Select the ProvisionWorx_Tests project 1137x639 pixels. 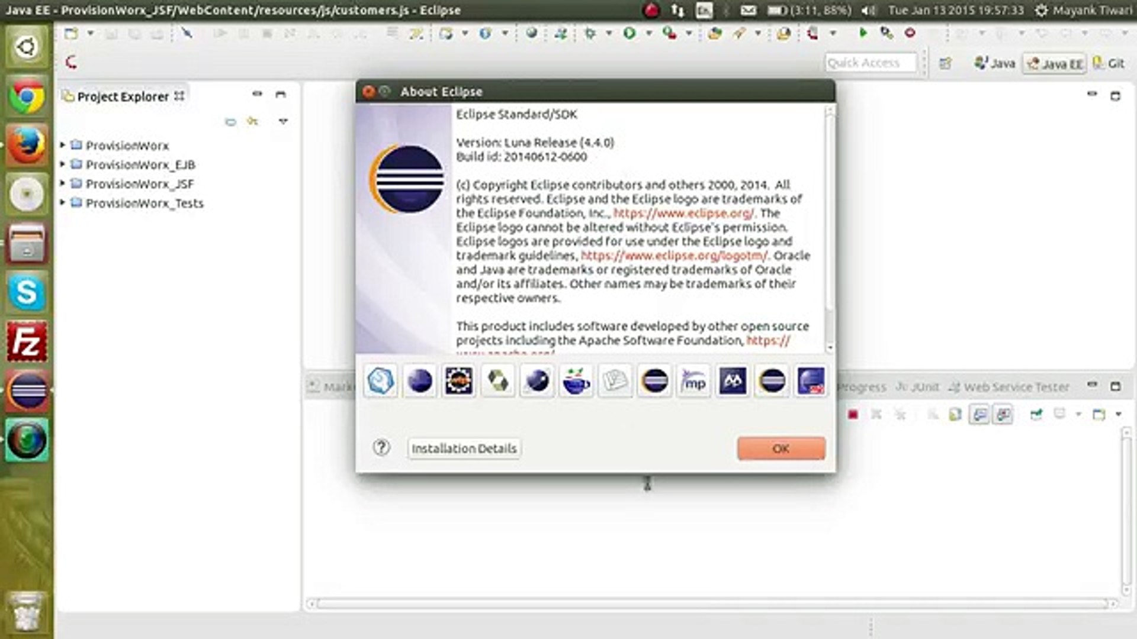pos(144,203)
